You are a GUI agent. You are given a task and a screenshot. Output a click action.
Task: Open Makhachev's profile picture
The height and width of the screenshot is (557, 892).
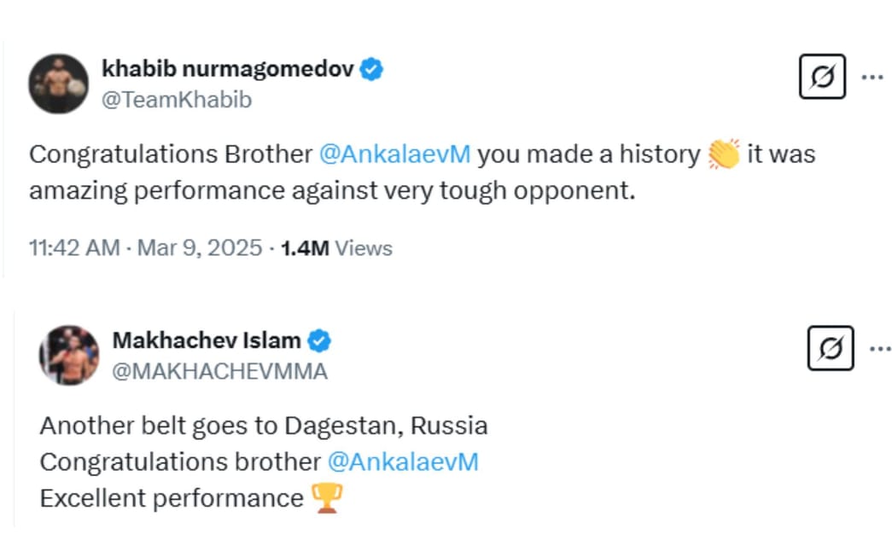pyautogui.click(x=70, y=353)
